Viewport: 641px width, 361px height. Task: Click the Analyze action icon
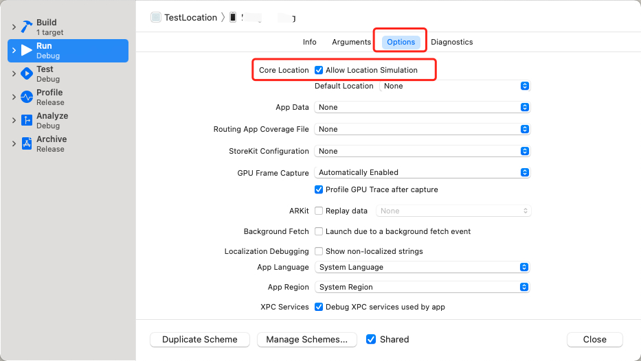pos(27,120)
